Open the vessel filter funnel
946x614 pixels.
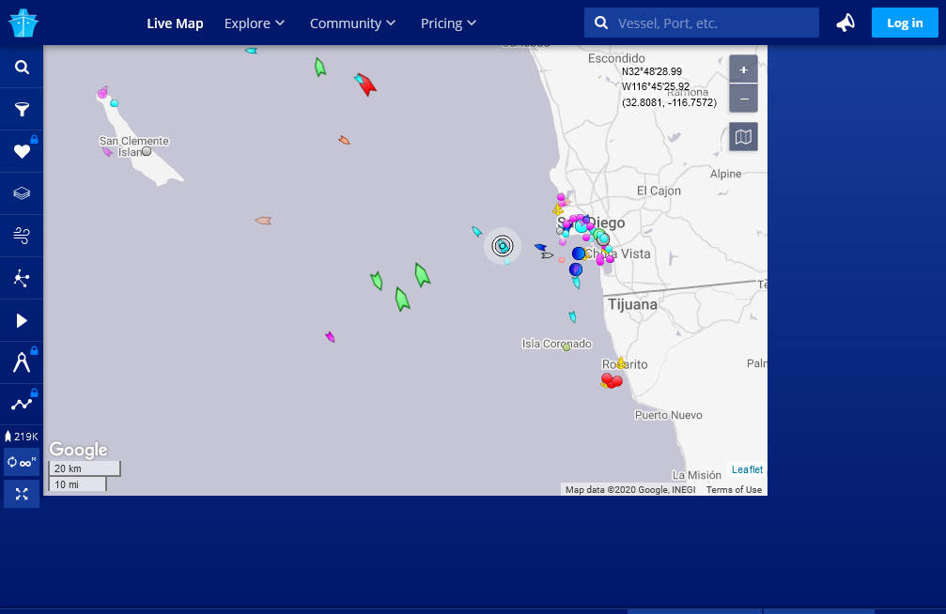coord(22,109)
